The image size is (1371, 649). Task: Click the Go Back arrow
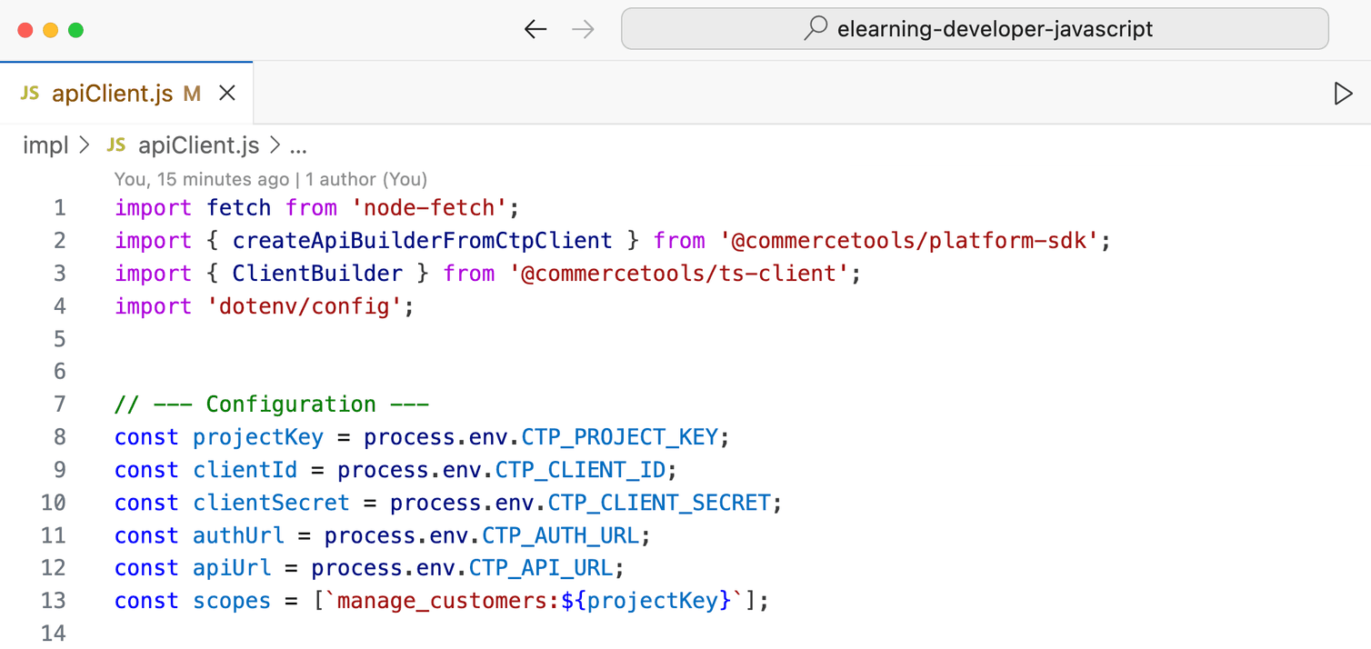pyautogui.click(x=535, y=29)
